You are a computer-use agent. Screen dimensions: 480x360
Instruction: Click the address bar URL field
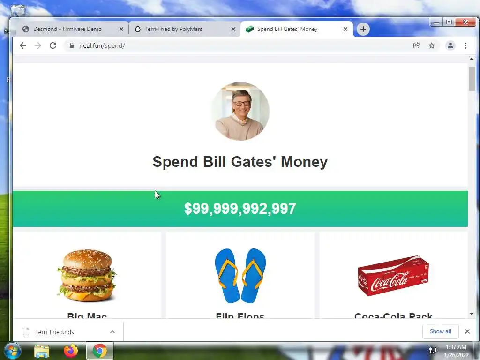pos(239,45)
